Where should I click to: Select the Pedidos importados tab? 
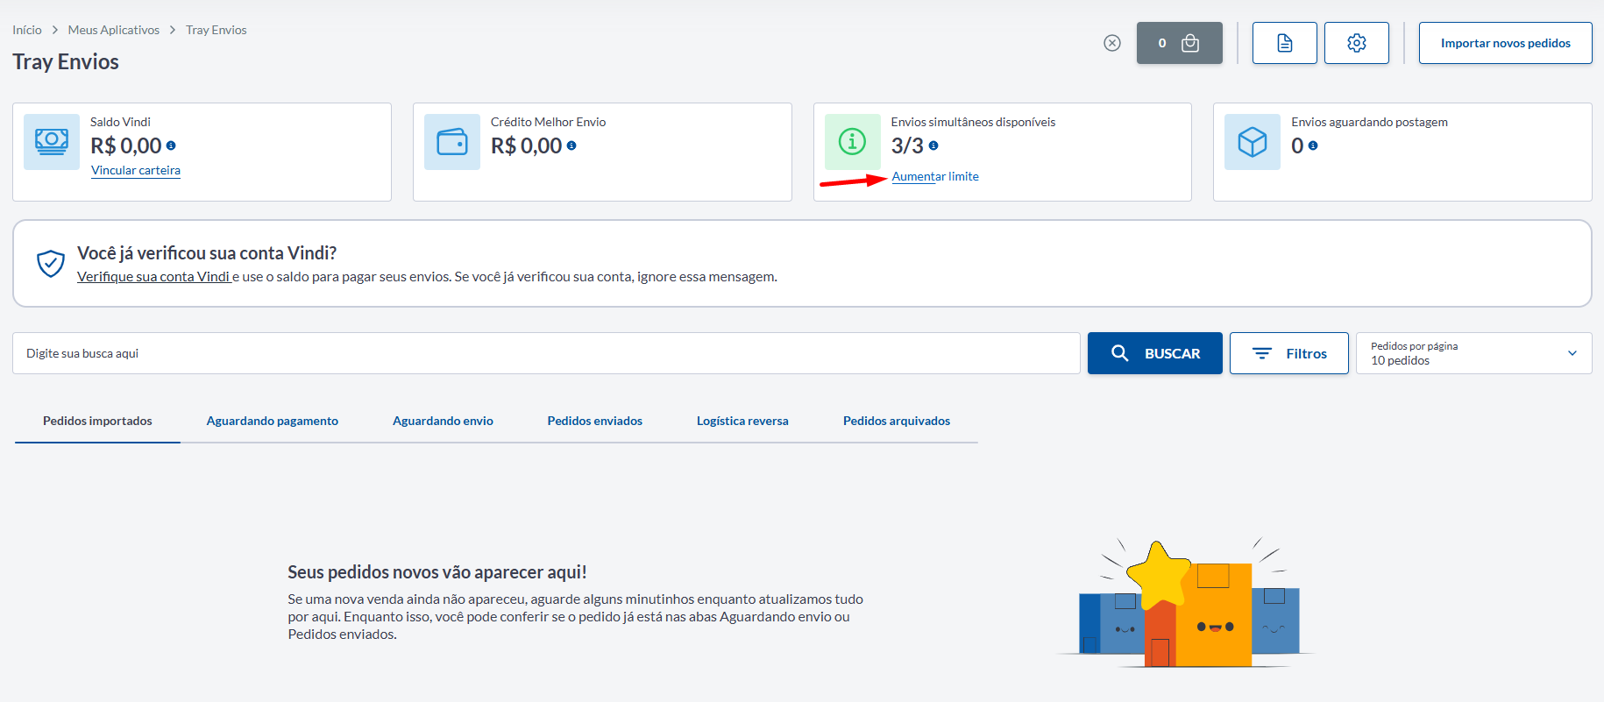97,422
